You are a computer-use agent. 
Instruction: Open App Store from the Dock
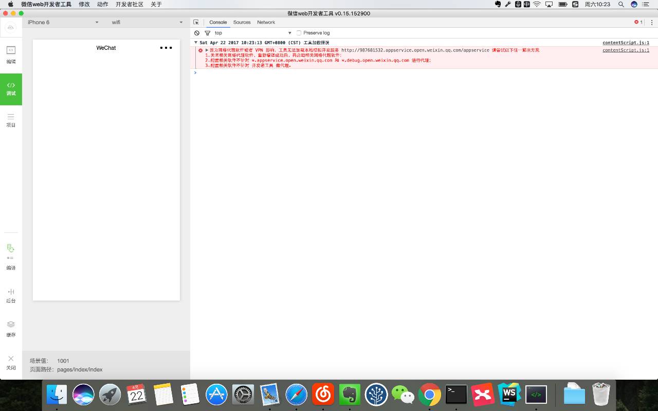(x=216, y=395)
